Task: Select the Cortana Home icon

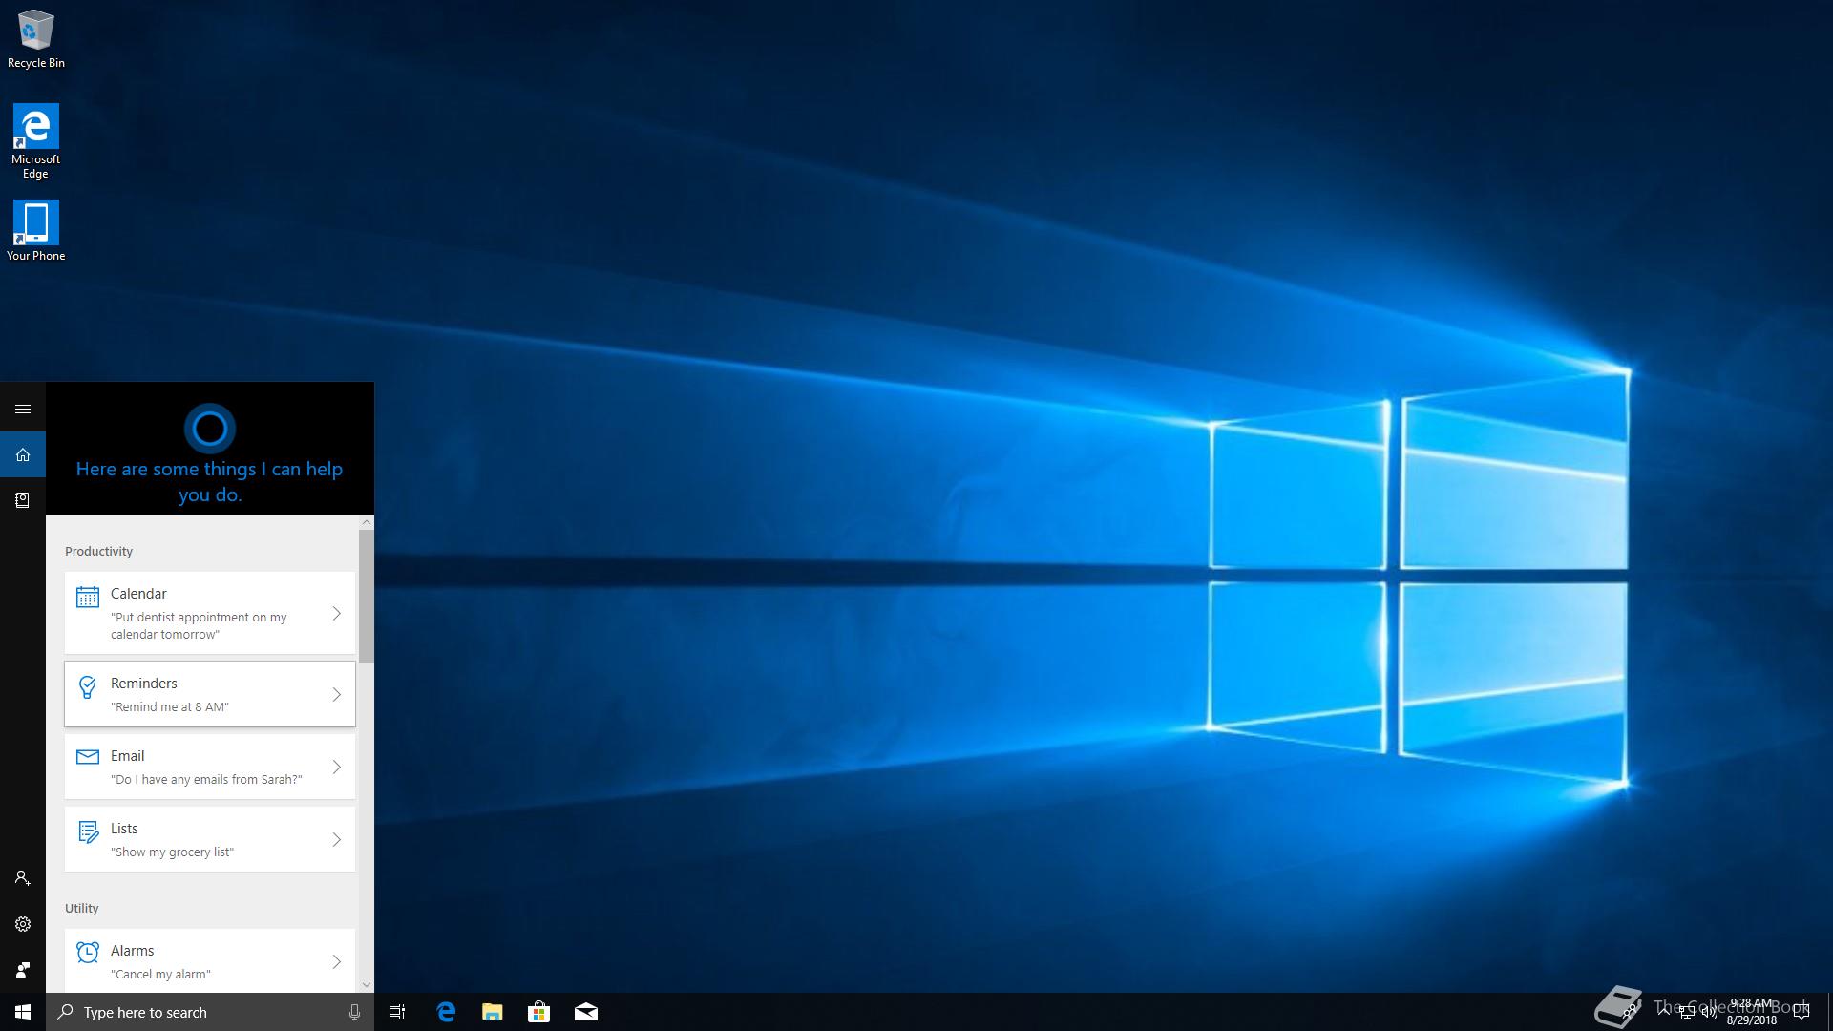Action: tap(23, 454)
